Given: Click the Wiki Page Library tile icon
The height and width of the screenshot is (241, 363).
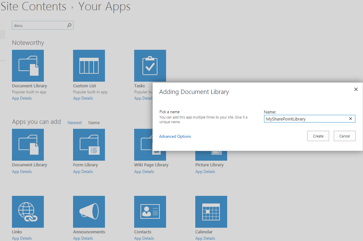Looking at the screenshot, I should coord(143,145).
